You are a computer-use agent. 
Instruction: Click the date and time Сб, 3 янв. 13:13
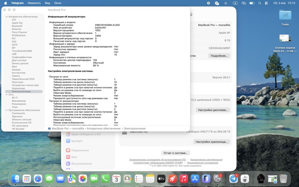(x=284, y=3)
